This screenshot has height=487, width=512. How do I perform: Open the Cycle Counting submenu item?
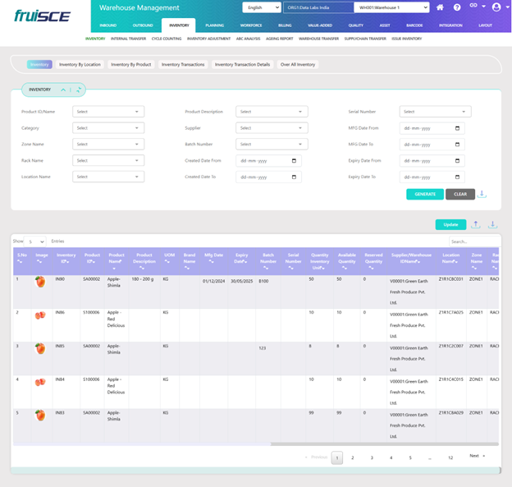coord(167,38)
